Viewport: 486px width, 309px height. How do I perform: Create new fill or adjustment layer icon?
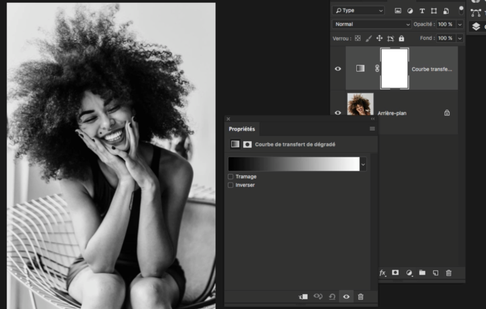[409, 273]
